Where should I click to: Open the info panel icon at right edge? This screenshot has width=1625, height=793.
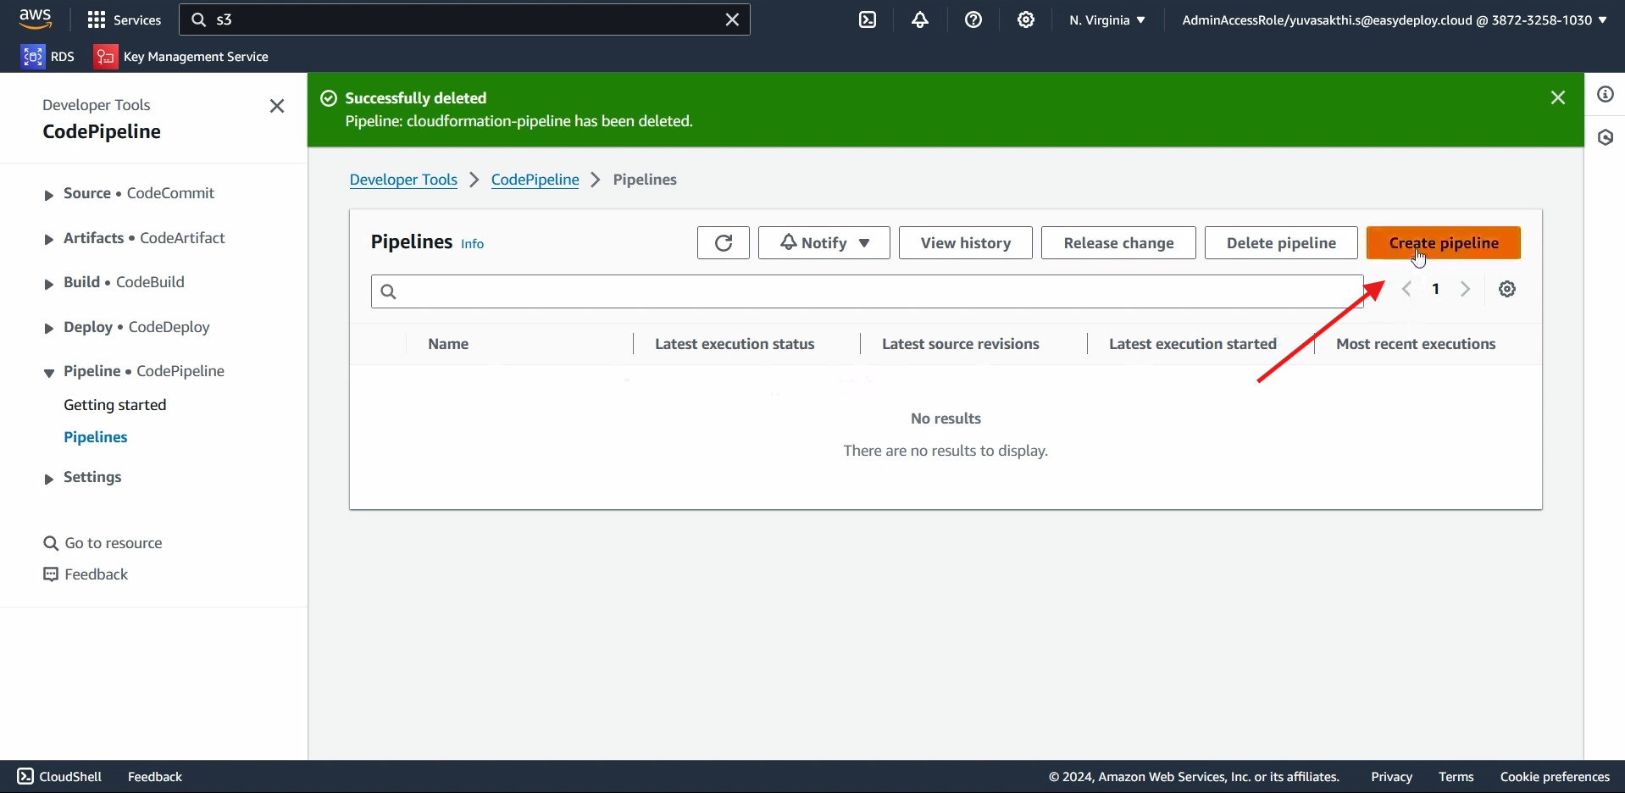[x=1606, y=94]
